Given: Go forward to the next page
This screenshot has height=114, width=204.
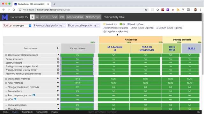Looking at the screenshot, I should [x=9, y=10].
